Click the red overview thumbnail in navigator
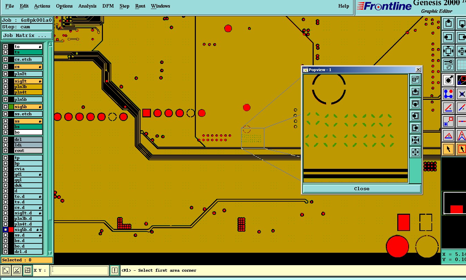Screen dimensions: 466x280 click(456, 209)
